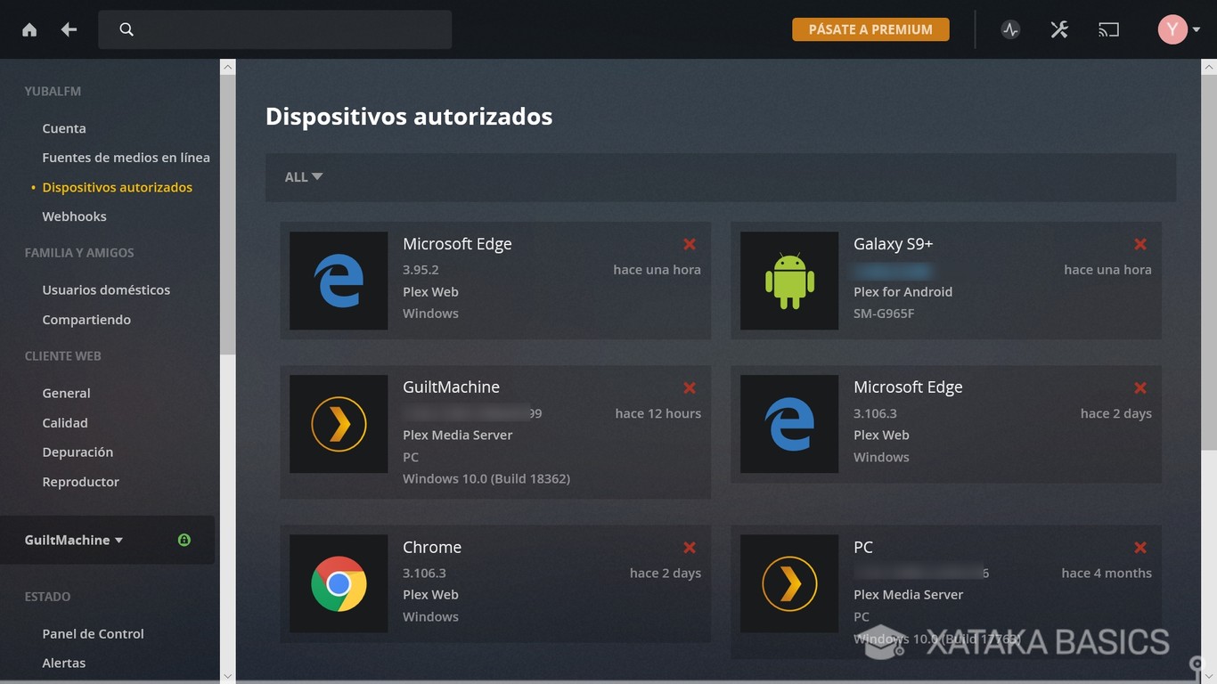Viewport: 1217px width, 684px height.
Task: Click the Chromecast cast icon
Action: pyautogui.click(x=1108, y=28)
